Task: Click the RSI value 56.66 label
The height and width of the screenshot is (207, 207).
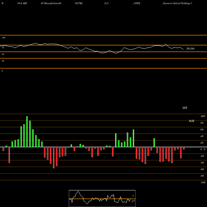Action: [190, 48]
